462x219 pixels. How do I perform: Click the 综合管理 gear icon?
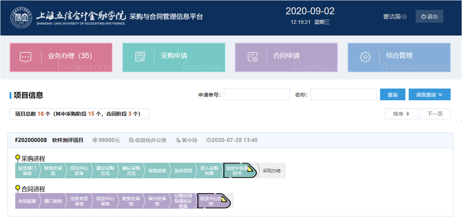pyautogui.click(x=365, y=57)
